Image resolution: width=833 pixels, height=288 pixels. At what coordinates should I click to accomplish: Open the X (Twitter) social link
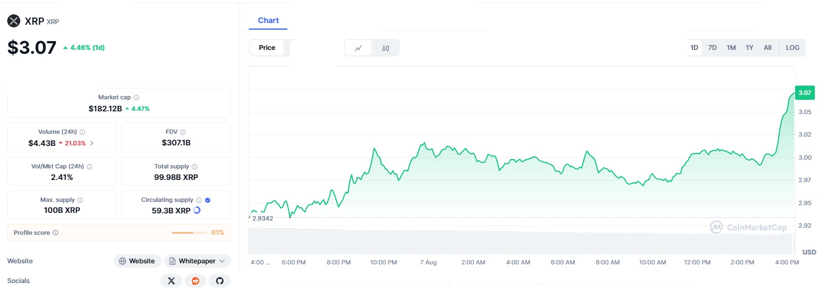(171, 281)
